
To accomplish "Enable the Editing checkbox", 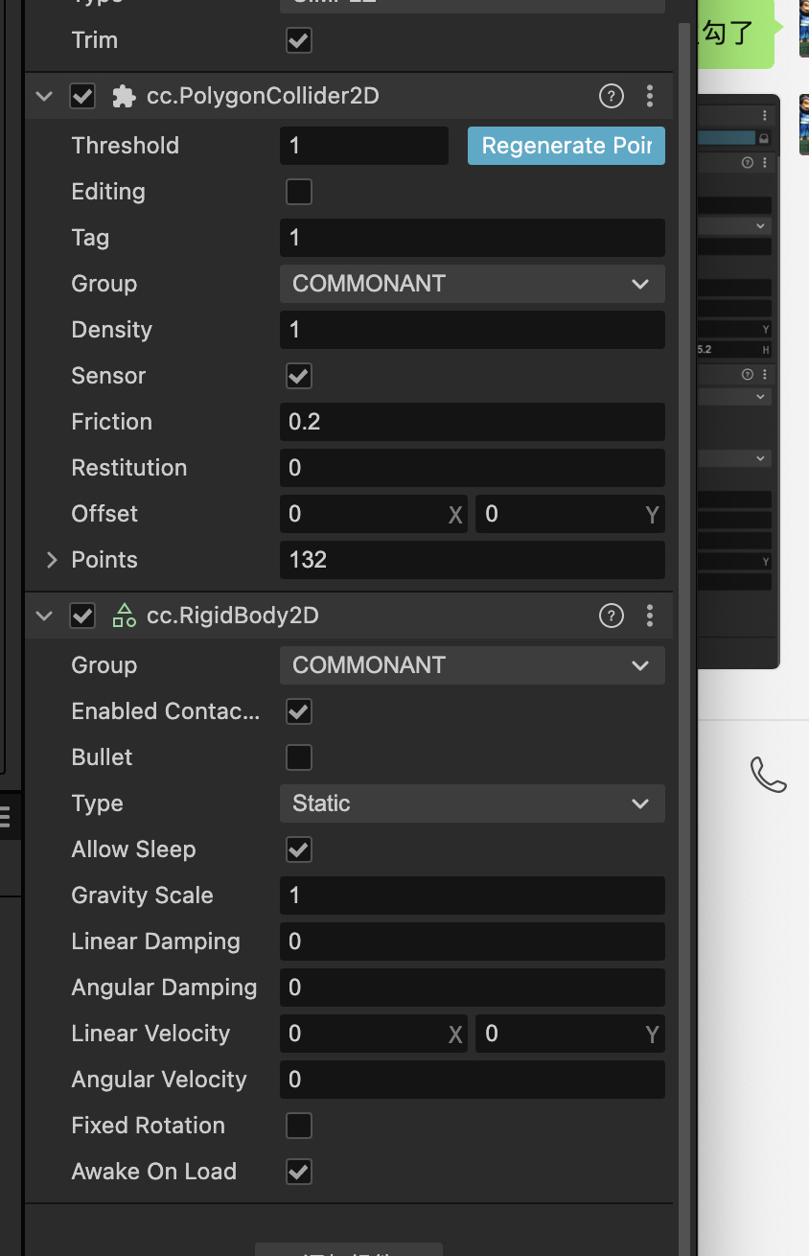I will click(299, 192).
